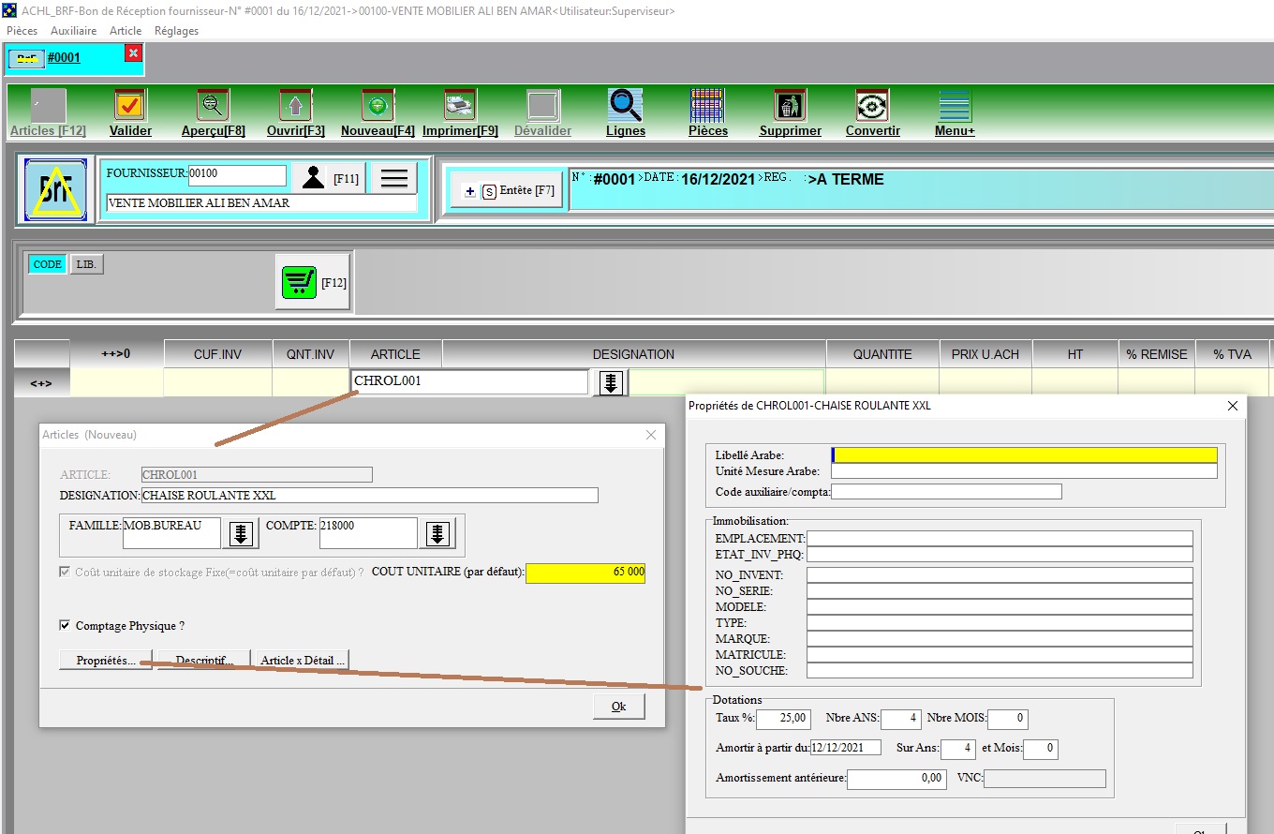This screenshot has height=834, width=1274.
Task: Click the Dévalider toolbar icon
Action: click(542, 105)
